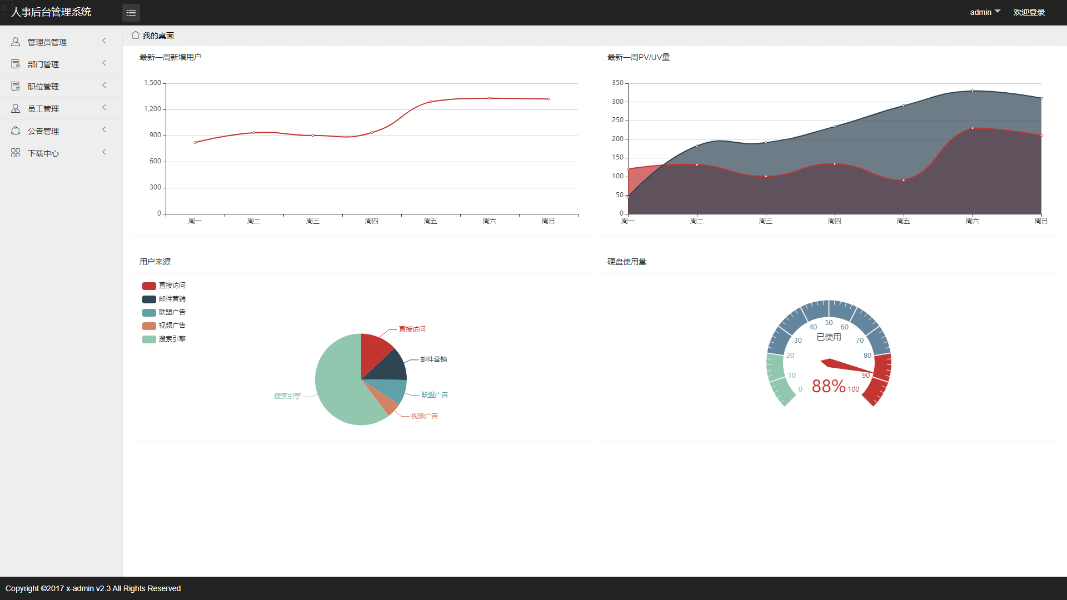Image resolution: width=1067 pixels, height=600 pixels.
Task: Click the hamburger menu toggle icon
Action: coord(131,12)
